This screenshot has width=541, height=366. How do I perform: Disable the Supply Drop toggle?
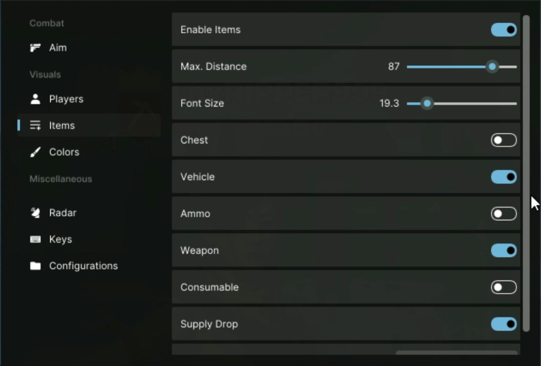[x=504, y=324]
